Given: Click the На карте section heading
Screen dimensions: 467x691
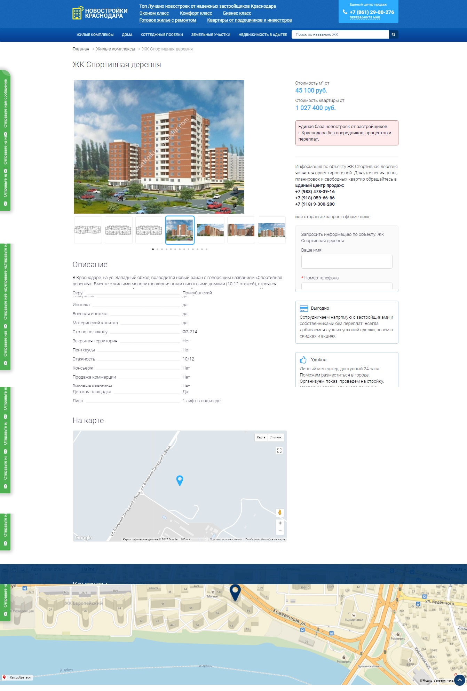Looking at the screenshot, I should point(88,421).
